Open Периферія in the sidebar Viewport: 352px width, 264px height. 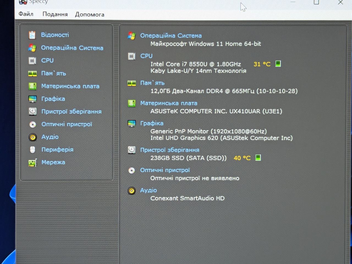coord(57,149)
